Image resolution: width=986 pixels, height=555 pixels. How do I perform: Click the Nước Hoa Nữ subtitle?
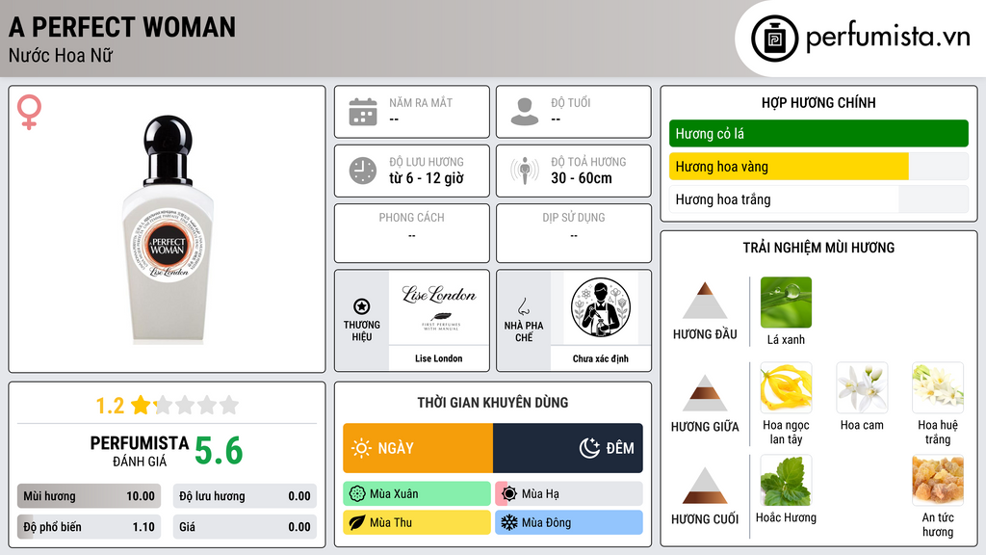click(x=61, y=55)
